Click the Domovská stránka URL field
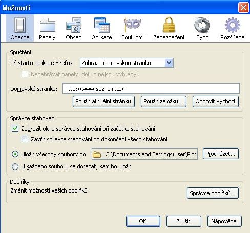This screenshot has width=250, height=233. [x=151, y=89]
